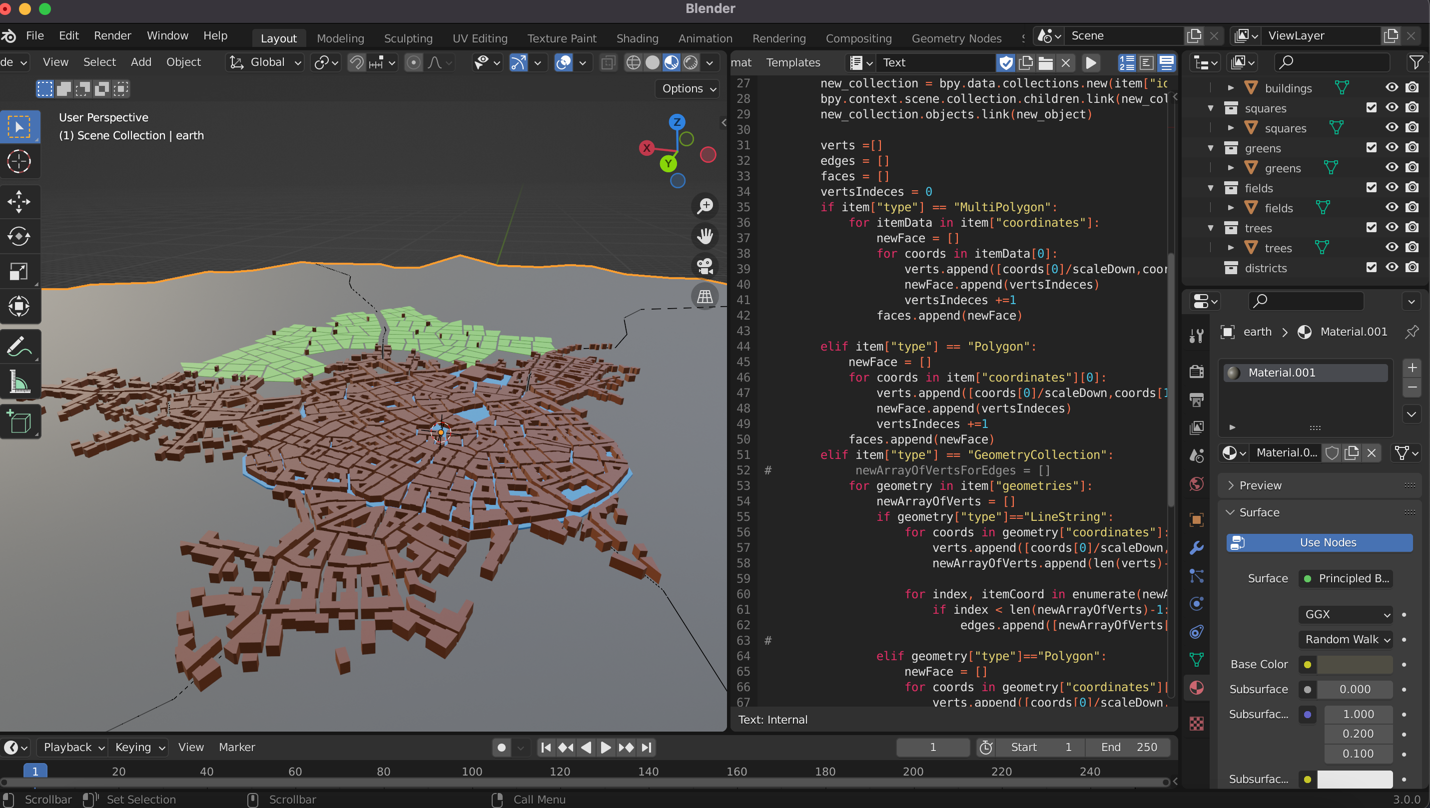This screenshot has height=808, width=1430.
Task: Select the Select Box tool
Action: point(20,127)
